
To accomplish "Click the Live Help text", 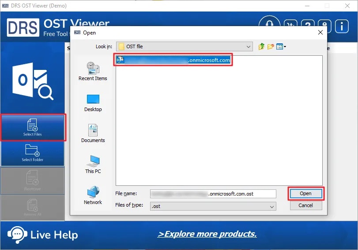I will [54, 235].
